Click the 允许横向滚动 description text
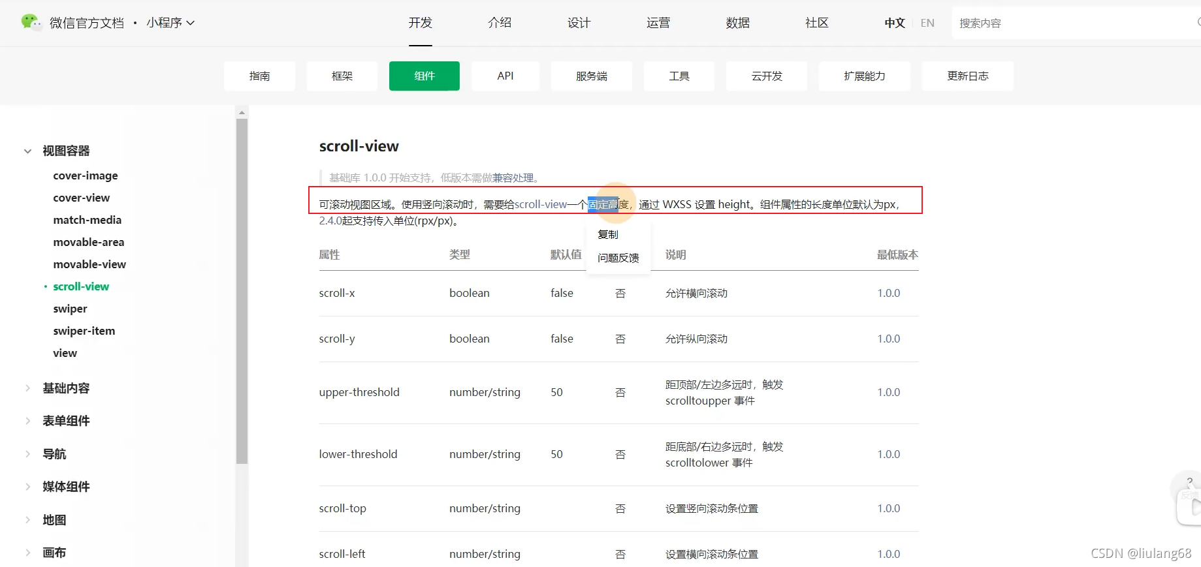The height and width of the screenshot is (567, 1201). pos(696,293)
